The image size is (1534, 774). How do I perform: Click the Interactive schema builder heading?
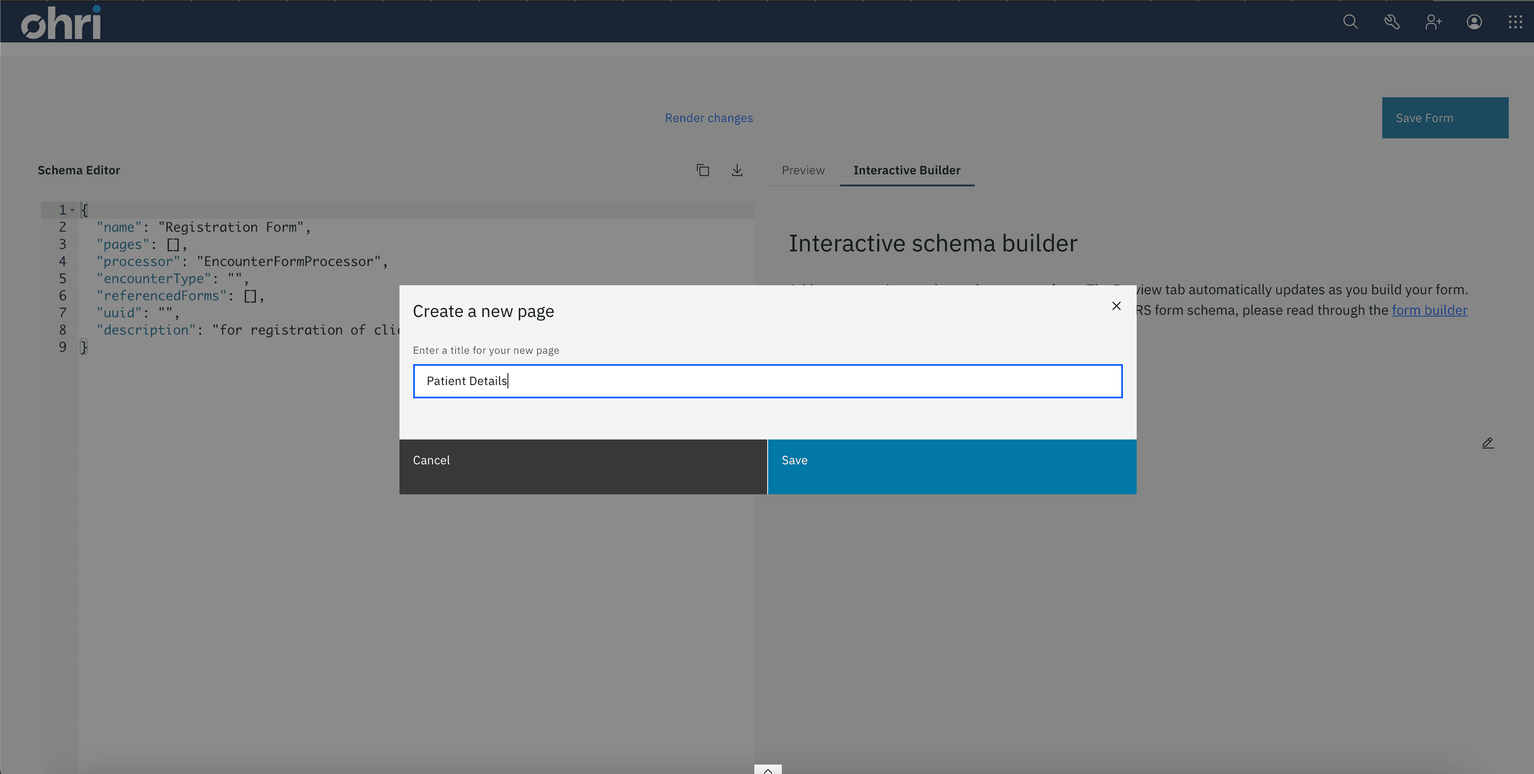point(933,243)
